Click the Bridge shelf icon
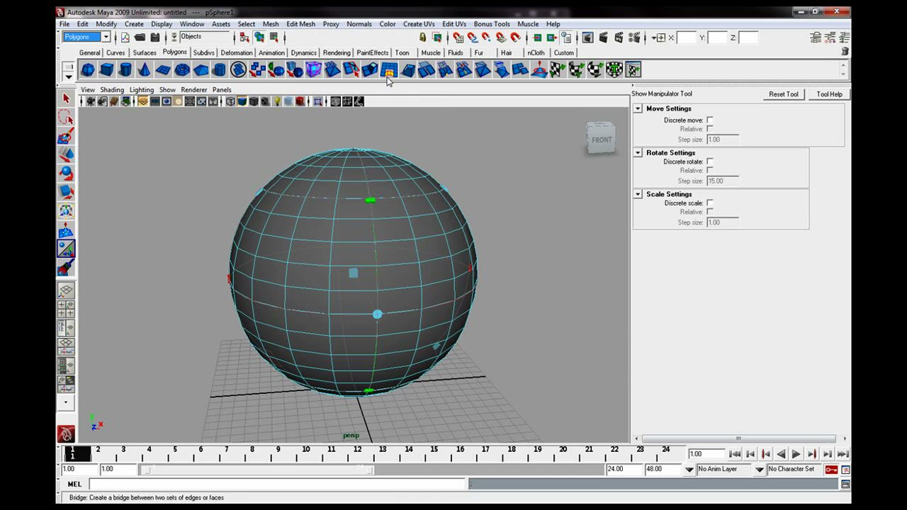This screenshot has height=510, width=907. 388,69
